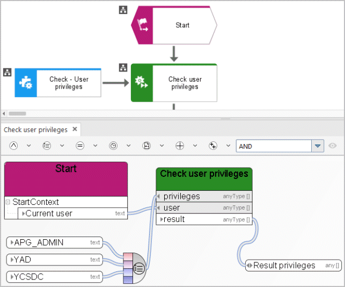Click the clock time operator icon
Viewport: 345px width, 287px height.
coord(113,146)
